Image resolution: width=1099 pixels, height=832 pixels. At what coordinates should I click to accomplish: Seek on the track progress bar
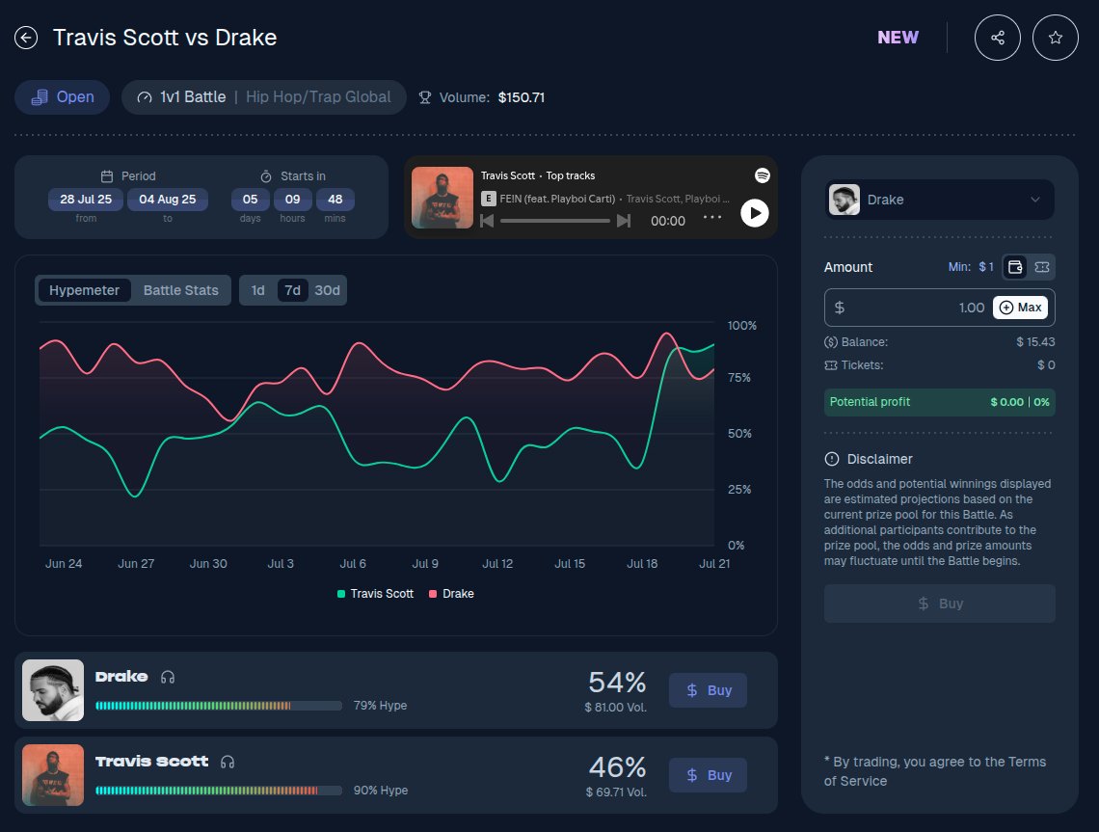tap(555, 221)
